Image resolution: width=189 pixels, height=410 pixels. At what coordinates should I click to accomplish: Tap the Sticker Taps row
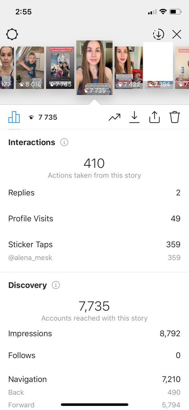[x=94, y=244]
